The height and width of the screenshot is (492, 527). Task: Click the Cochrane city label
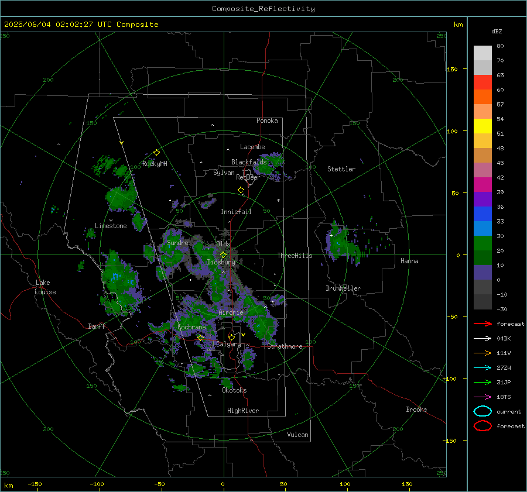[191, 327]
